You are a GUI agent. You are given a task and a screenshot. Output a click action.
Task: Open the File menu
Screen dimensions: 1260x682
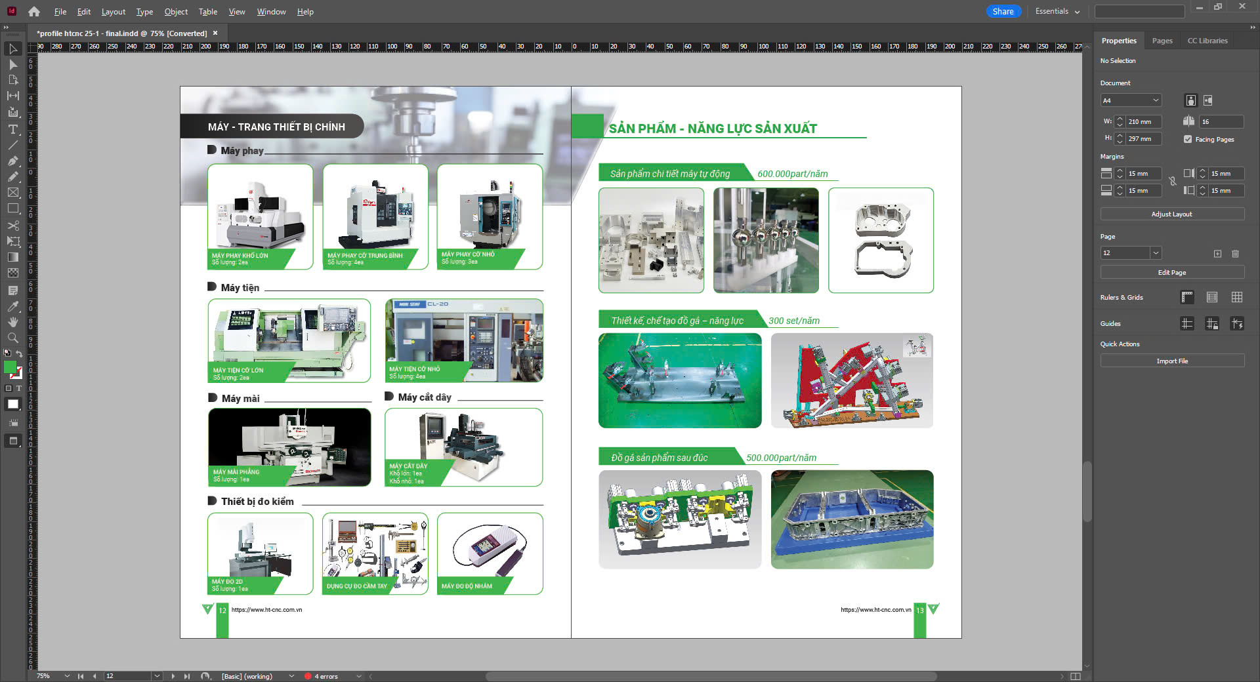pos(60,12)
